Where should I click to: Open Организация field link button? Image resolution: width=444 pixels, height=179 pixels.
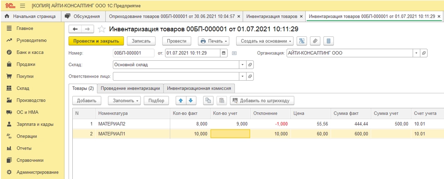coord(424,53)
